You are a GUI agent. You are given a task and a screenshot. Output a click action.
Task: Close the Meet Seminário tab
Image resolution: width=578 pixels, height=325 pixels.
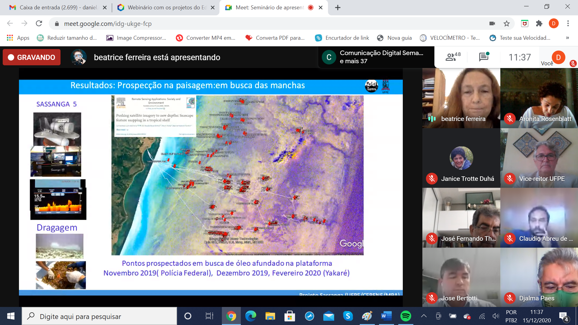[x=321, y=8]
